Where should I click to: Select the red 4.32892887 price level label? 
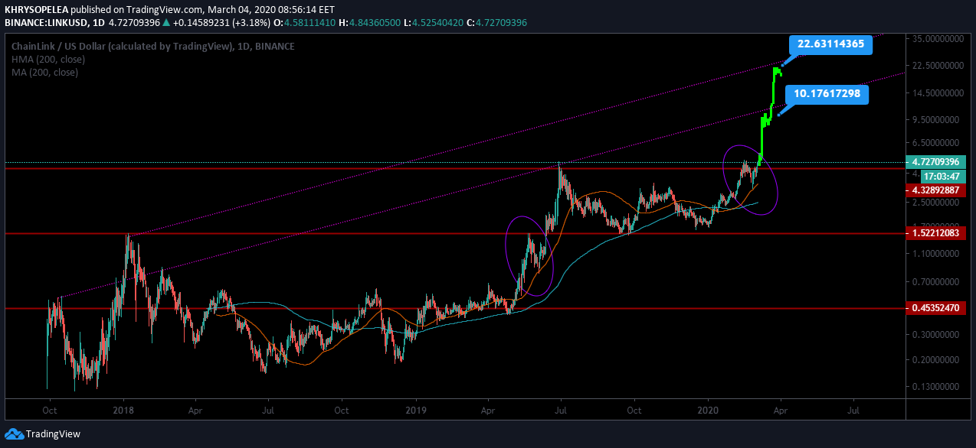tap(935, 190)
